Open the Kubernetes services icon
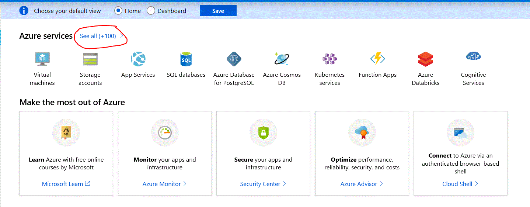 (329, 59)
